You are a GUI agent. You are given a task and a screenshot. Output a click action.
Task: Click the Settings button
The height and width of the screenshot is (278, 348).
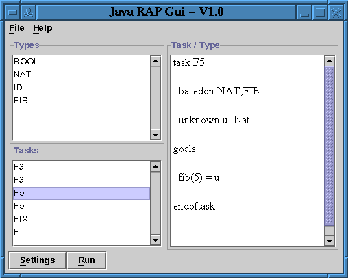pos(38,260)
